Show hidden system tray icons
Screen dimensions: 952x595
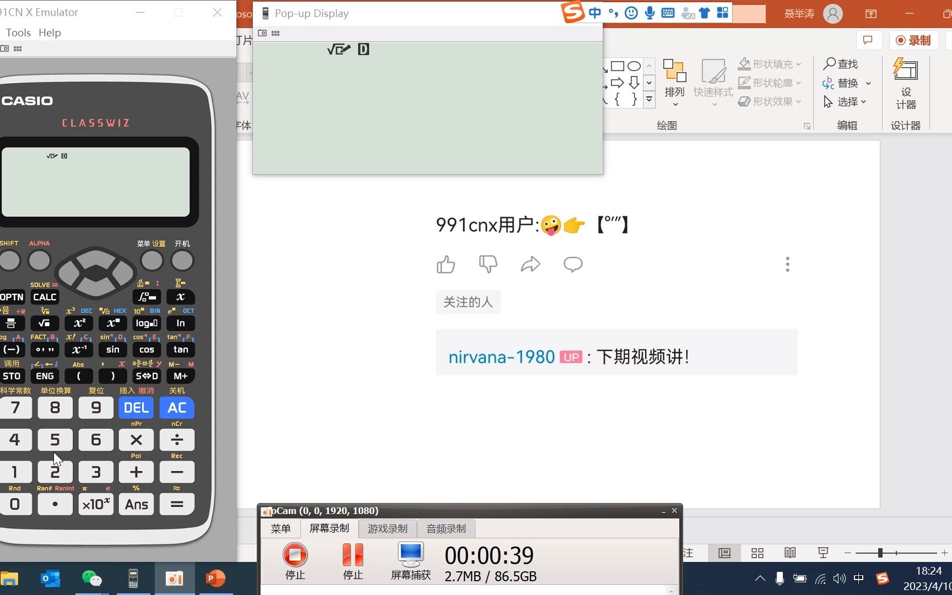(760, 578)
